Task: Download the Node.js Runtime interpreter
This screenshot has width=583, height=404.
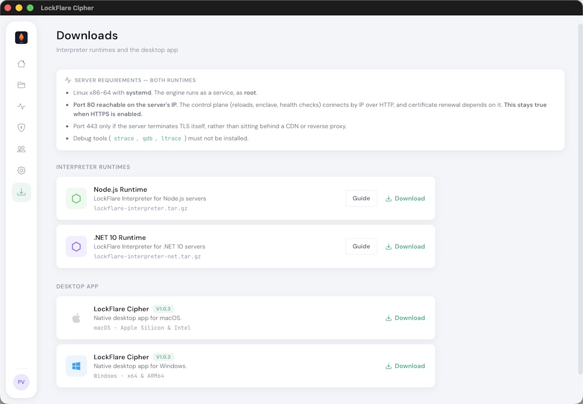Action: 405,198
